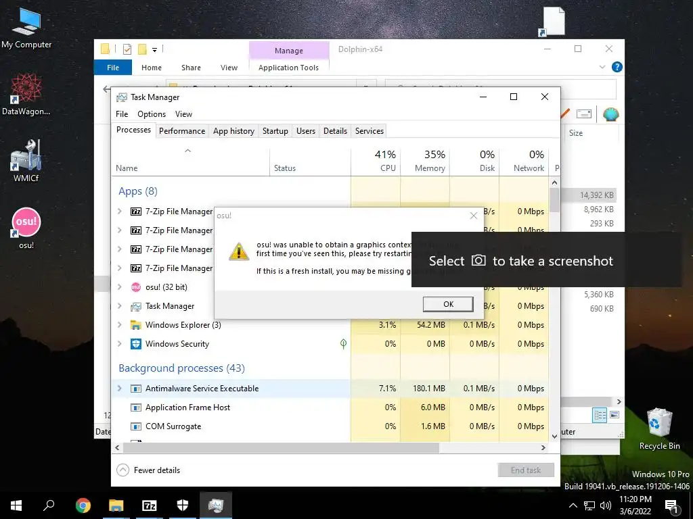Open the Application Tools tab
The height and width of the screenshot is (519, 693).
288,68
